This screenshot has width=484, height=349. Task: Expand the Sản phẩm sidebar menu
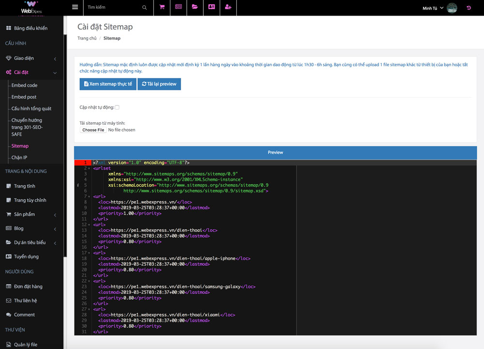[x=23, y=214]
